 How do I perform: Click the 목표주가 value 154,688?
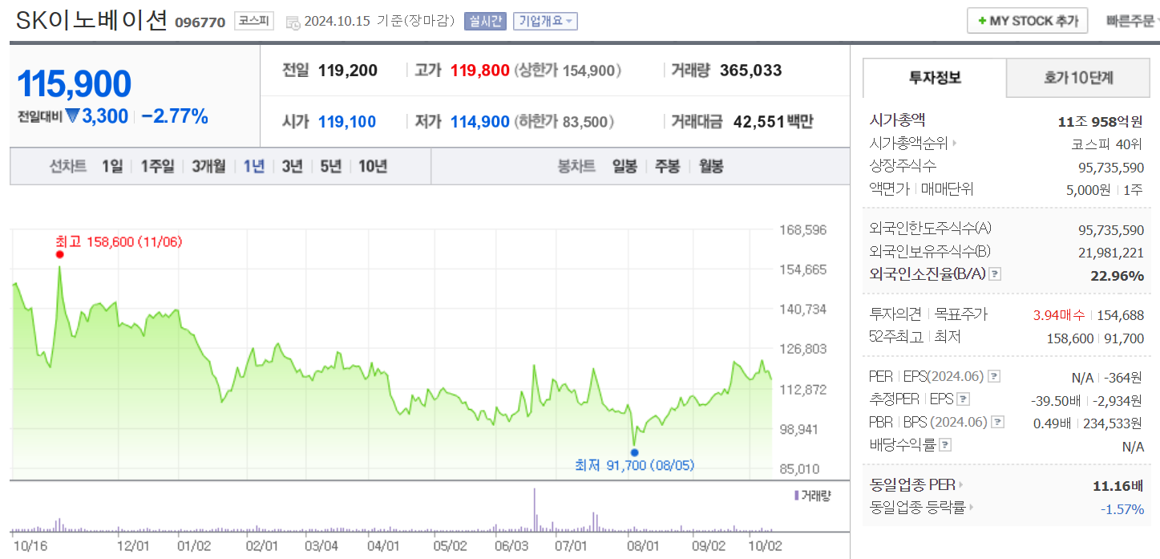1121,315
